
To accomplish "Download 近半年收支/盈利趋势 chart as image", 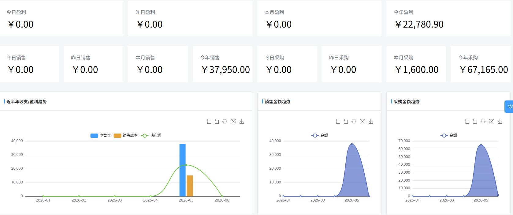I will (242, 122).
